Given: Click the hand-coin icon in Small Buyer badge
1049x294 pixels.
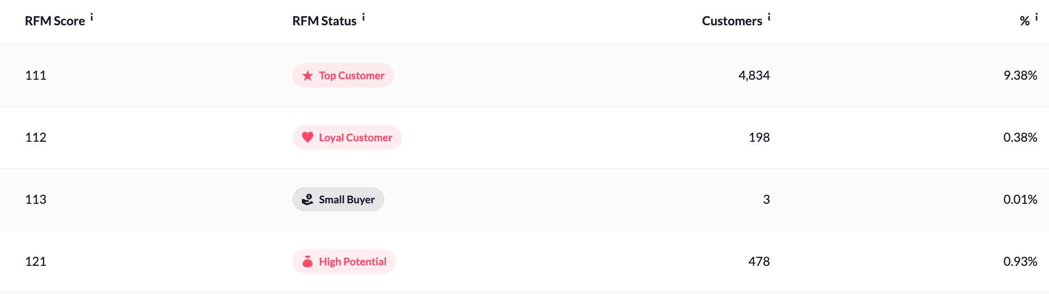Looking at the screenshot, I should tap(308, 199).
